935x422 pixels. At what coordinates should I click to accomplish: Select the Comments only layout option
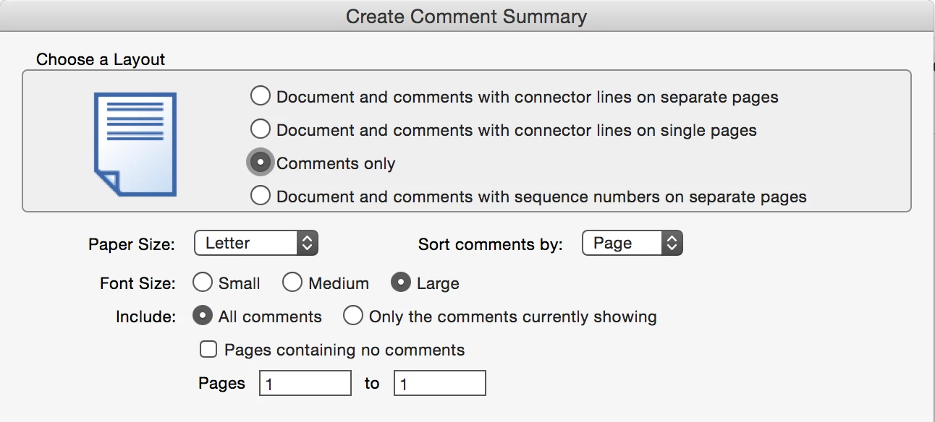coord(260,163)
